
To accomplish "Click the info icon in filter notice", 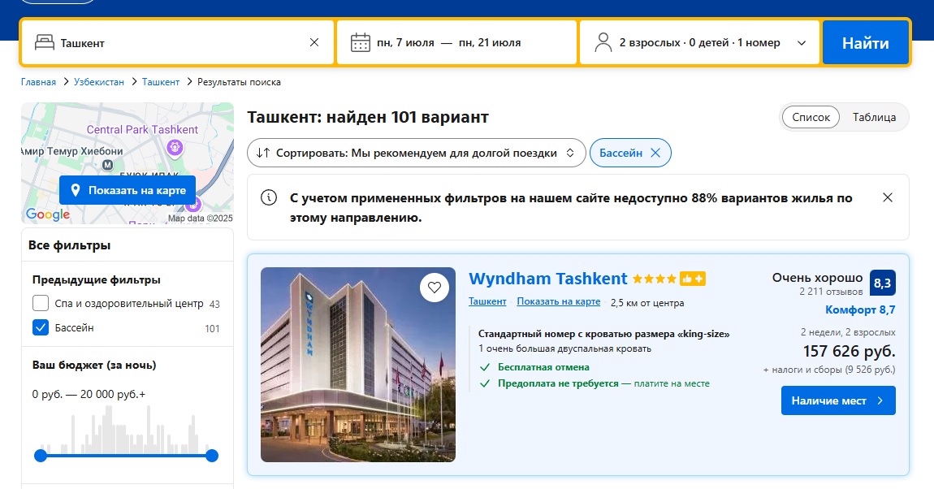I will click(x=269, y=197).
